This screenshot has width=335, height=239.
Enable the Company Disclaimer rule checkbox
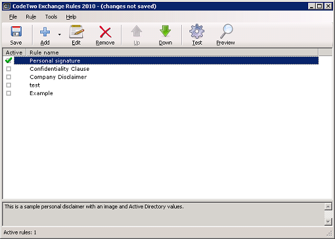pos(8,77)
